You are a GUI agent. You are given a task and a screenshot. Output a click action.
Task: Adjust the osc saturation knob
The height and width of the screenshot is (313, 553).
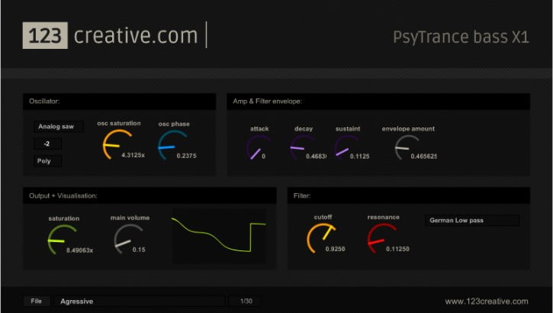pos(117,144)
